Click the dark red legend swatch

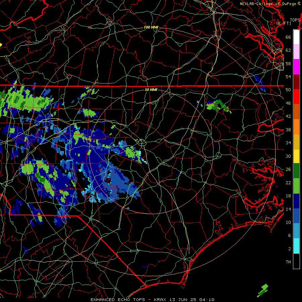coord(296,82)
